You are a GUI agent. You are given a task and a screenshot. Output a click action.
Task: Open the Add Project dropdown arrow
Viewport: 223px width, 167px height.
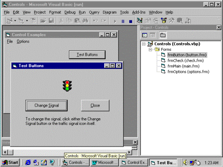coord(15,21)
